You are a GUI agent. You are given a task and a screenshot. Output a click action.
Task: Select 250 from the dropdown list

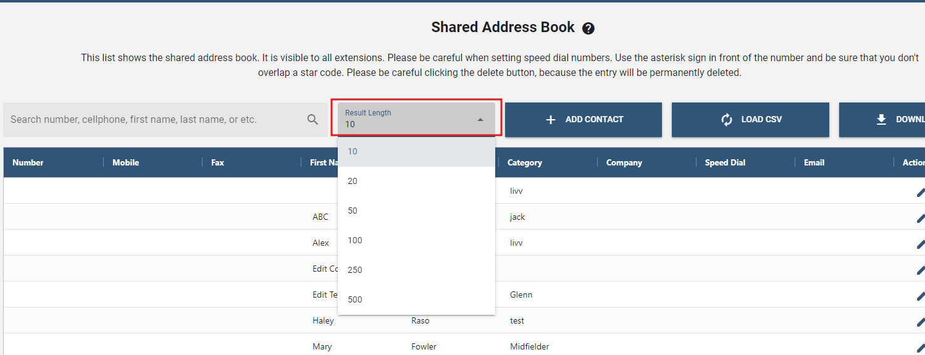click(x=355, y=270)
